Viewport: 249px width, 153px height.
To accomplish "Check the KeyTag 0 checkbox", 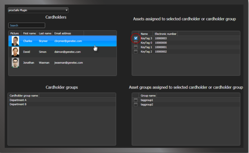I will (136, 43).
